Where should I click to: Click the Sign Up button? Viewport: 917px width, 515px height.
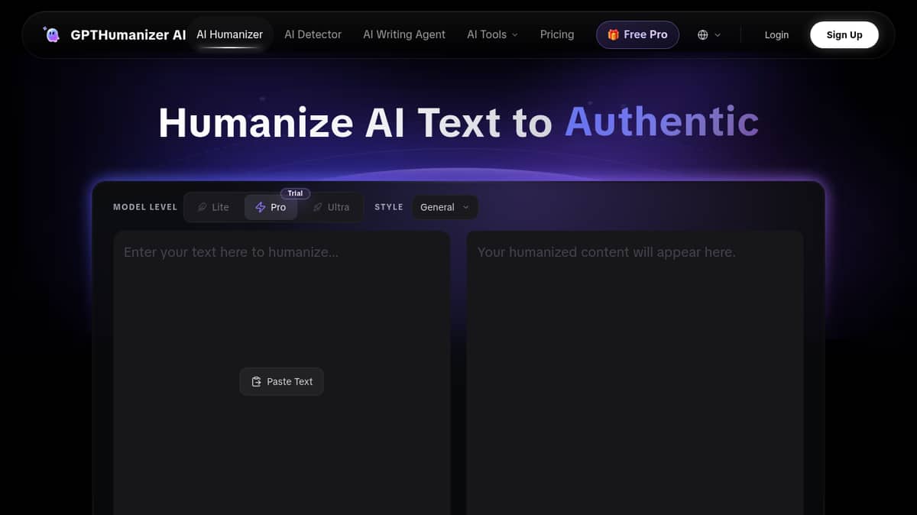(x=844, y=35)
